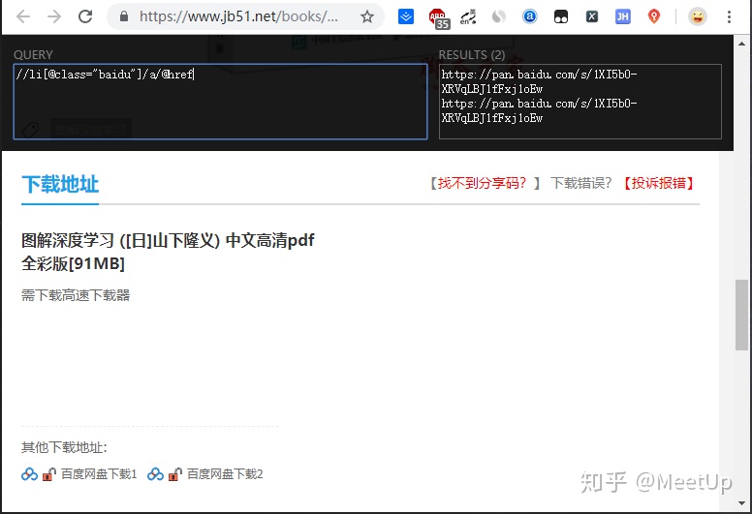Click the book title 图解深度学习 中文高清pdf

point(168,252)
